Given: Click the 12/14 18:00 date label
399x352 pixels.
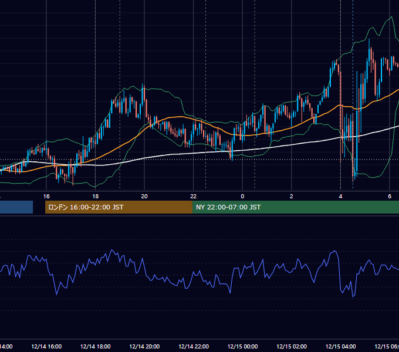Looking at the screenshot, I should click(96, 346).
